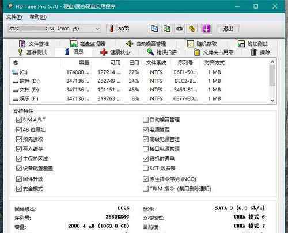Click the red cross 健康状态 icon
Viewport: 288px width, 233px height.
point(104,52)
